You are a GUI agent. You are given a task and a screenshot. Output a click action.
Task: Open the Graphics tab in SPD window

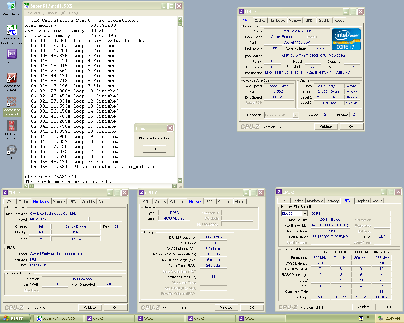tap(362, 201)
